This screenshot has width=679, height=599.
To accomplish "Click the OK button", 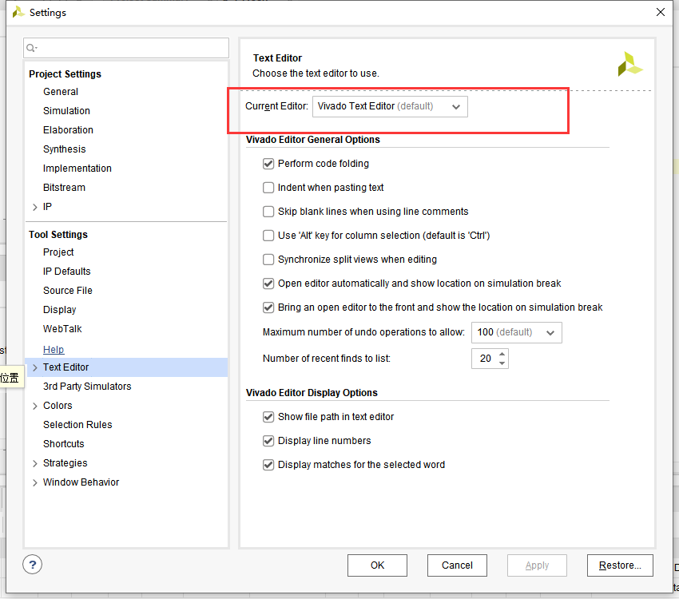I will (x=377, y=565).
